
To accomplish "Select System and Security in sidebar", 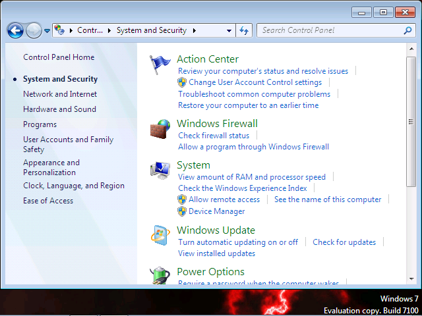I will [60, 79].
